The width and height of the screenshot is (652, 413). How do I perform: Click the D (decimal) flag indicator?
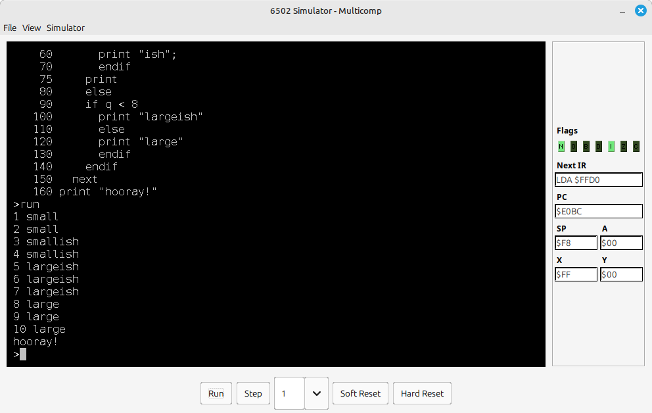[599, 147]
